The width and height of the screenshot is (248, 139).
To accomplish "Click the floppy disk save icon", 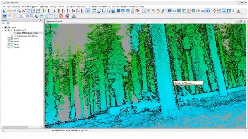I will click(x=33, y=11).
